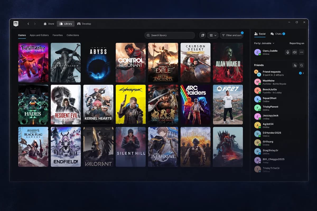Open the Favorites tab
The width and height of the screenshot is (317, 211).
(58, 35)
